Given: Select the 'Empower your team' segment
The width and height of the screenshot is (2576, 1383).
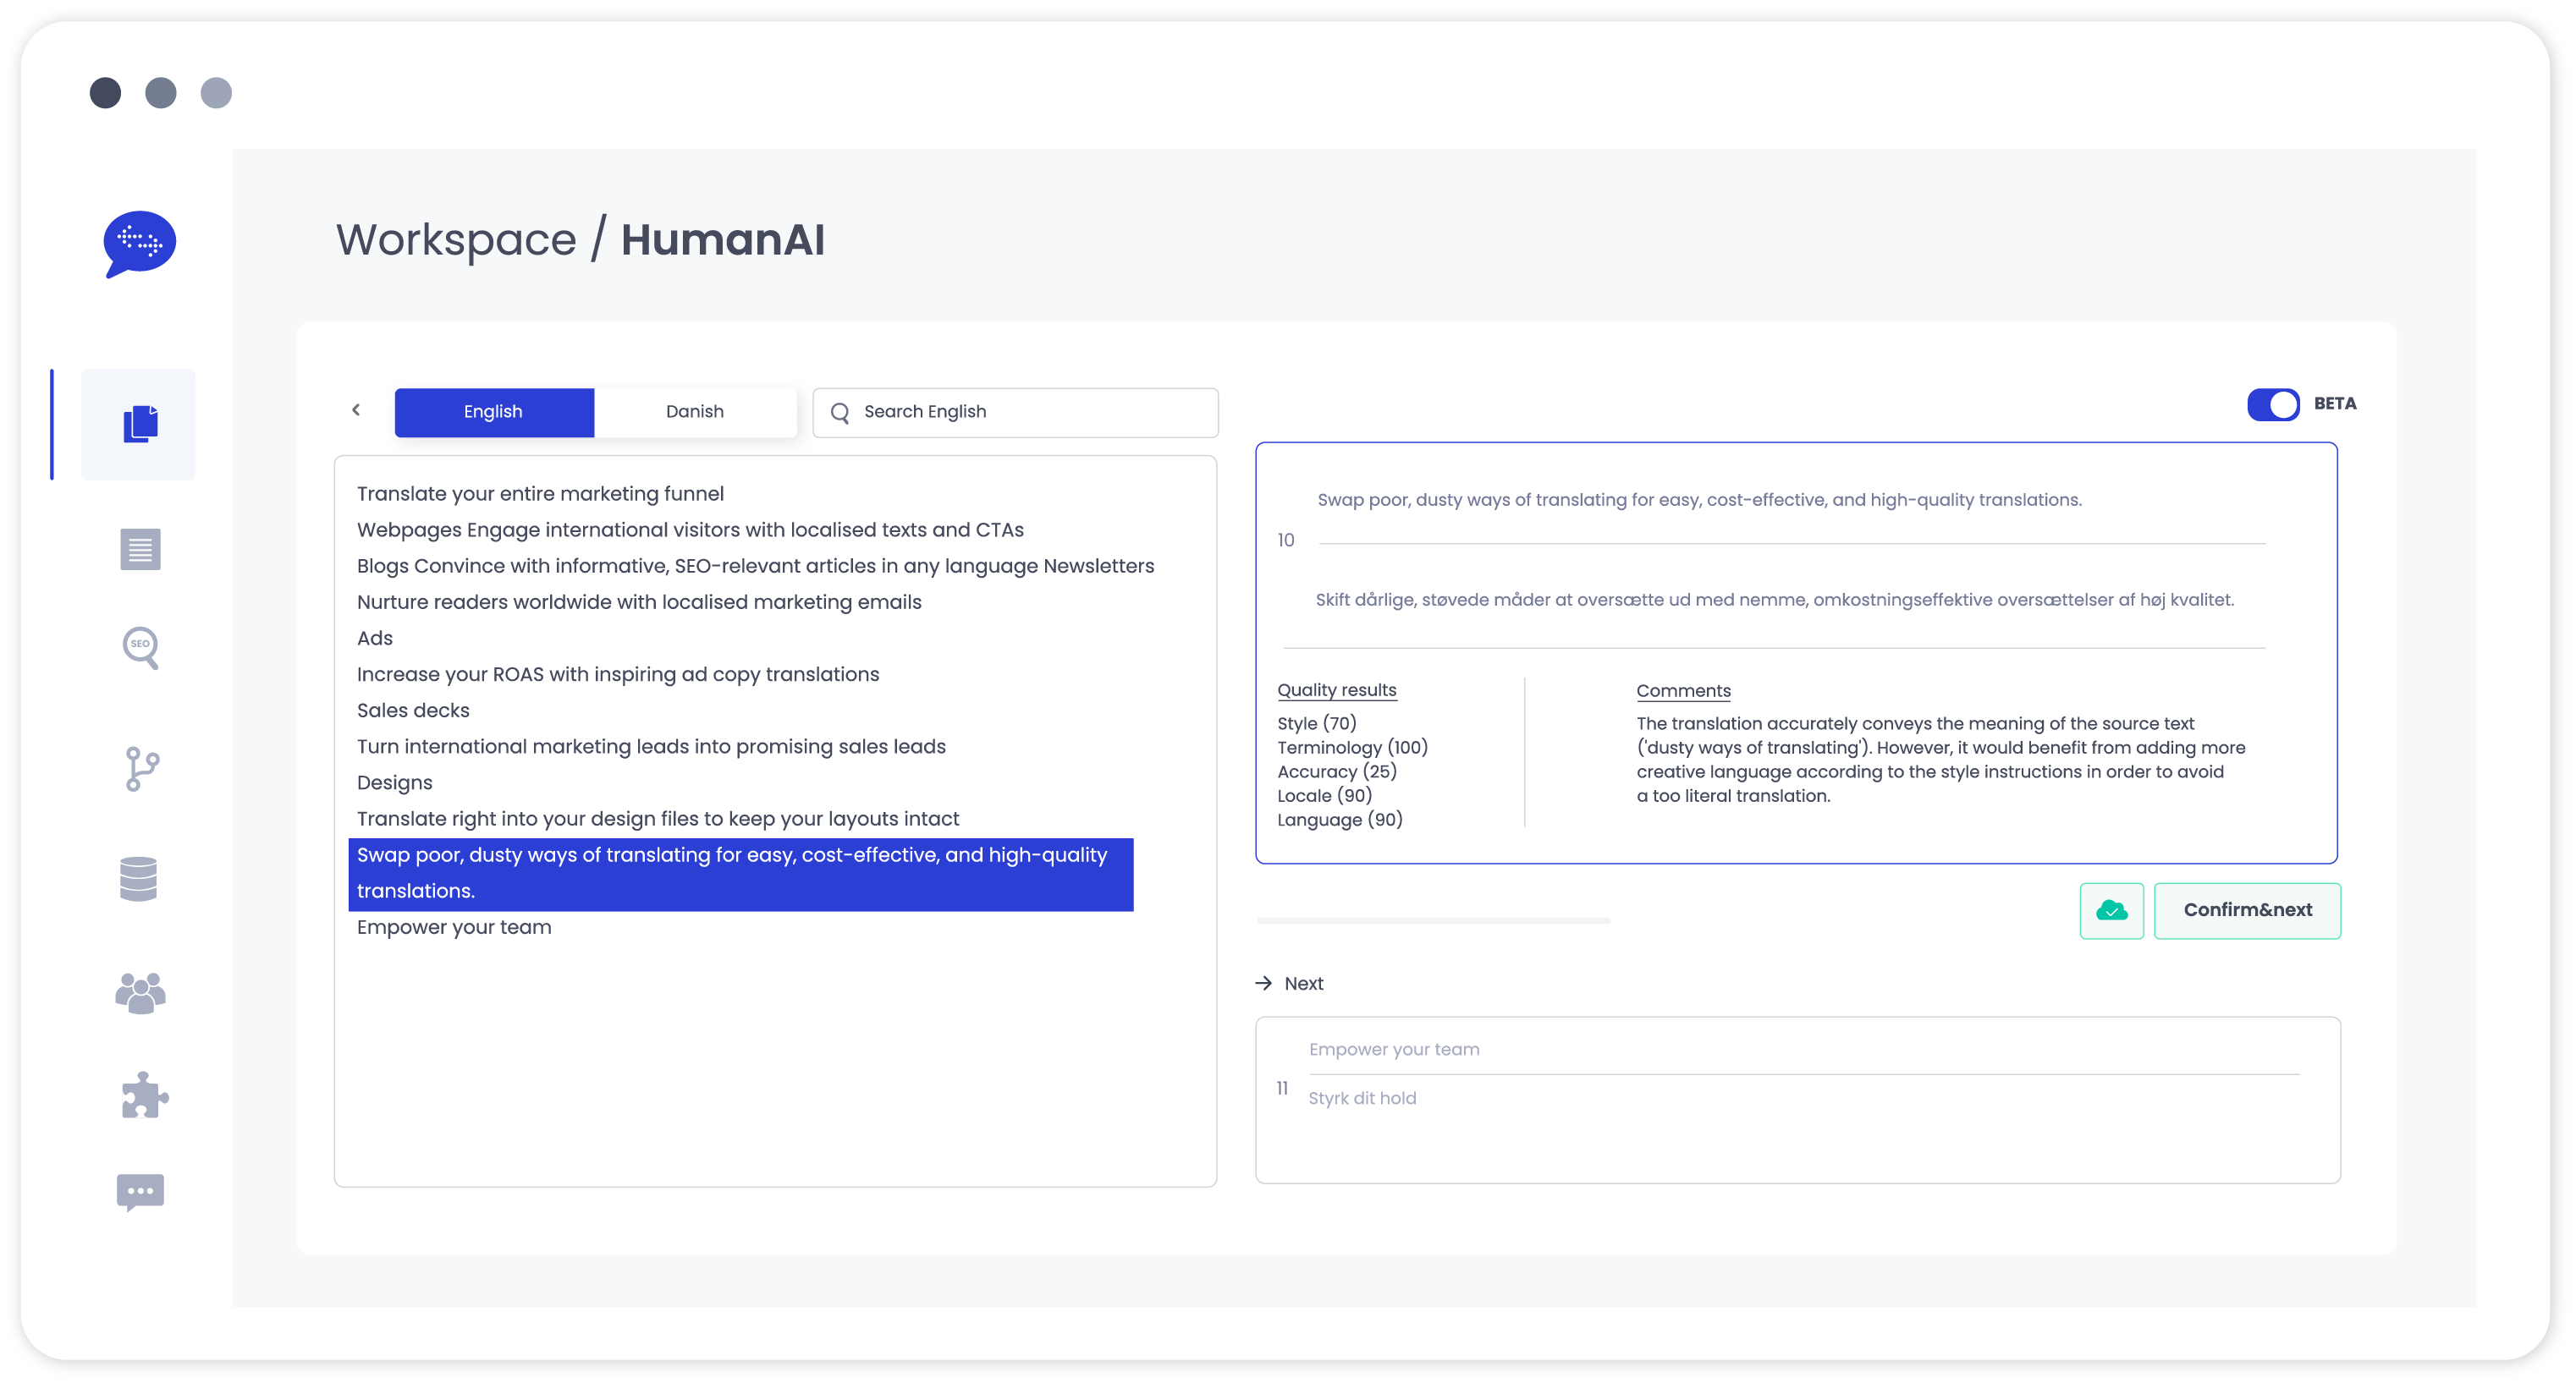Looking at the screenshot, I should 454,926.
